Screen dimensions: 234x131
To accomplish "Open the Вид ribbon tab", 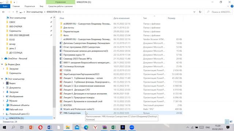I will point(41,6).
